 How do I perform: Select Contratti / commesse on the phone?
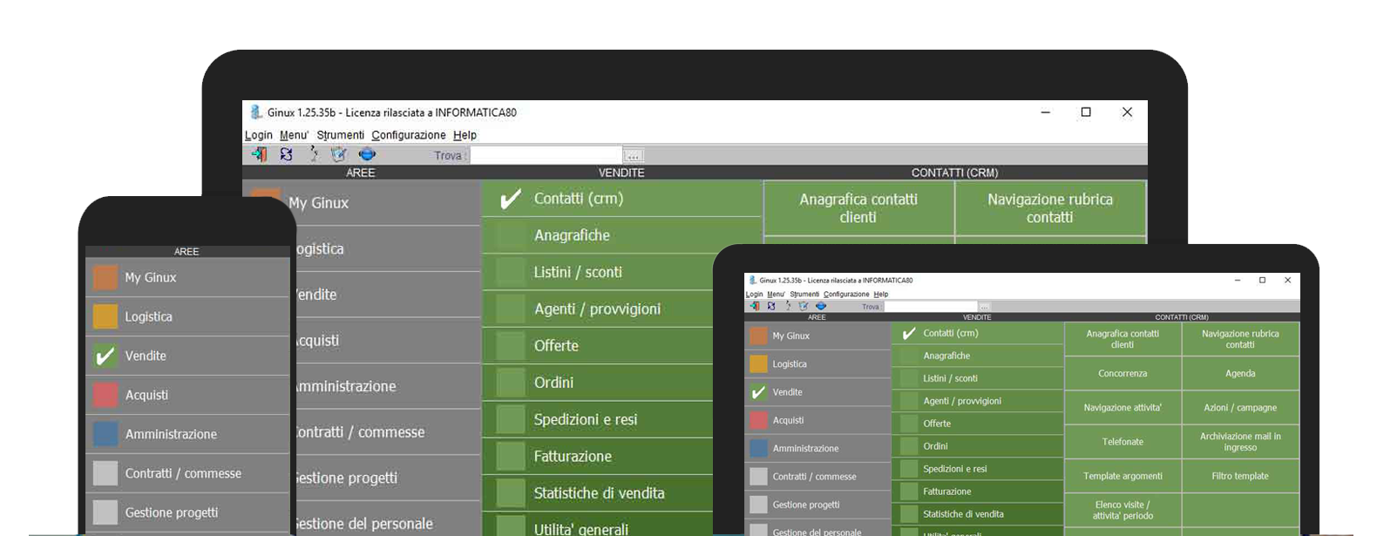click(x=187, y=473)
